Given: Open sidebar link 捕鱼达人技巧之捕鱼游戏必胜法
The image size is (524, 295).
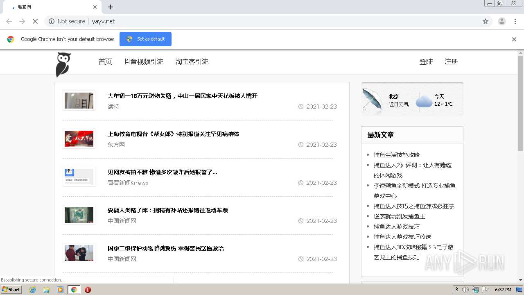Looking at the screenshot, I should click(414, 206).
